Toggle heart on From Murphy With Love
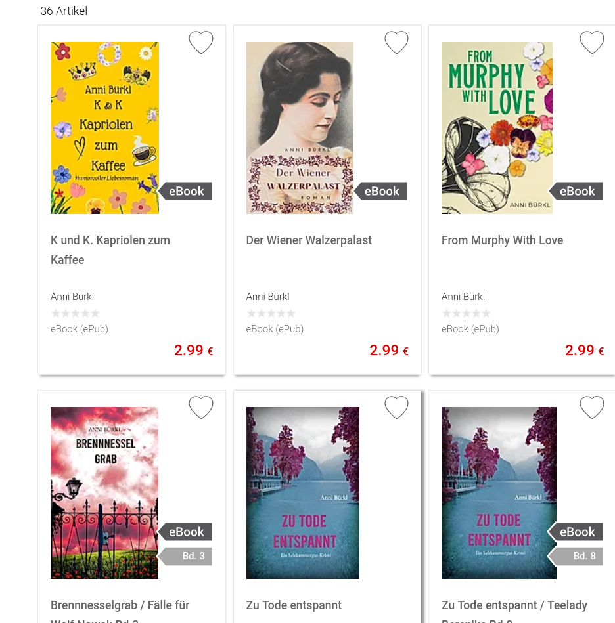The height and width of the screenshot is (623, 615). point(591,42)
